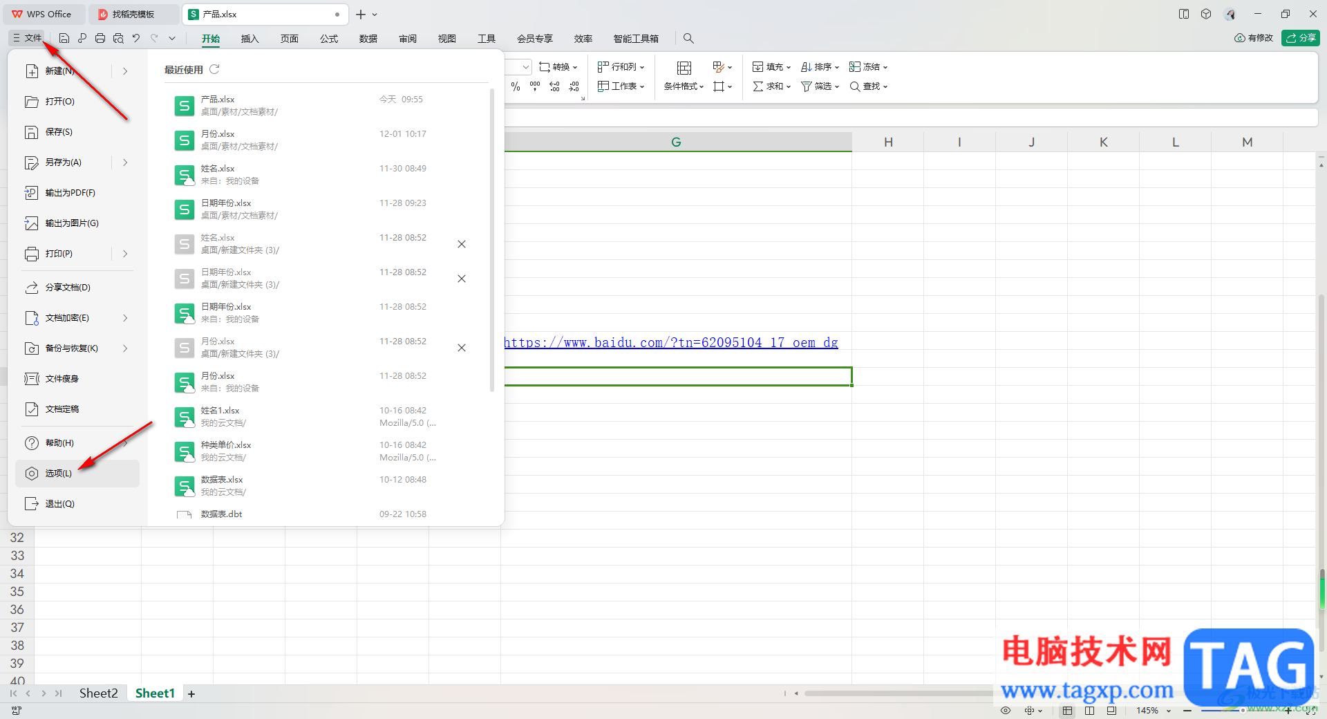This screenshot has width=1327, height=719.
Task: Add a new sheet with plus button
Action: 191,693
